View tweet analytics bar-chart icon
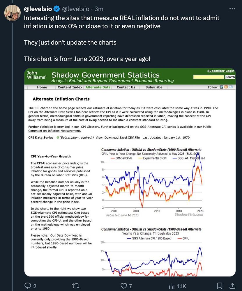 point(171,286)
